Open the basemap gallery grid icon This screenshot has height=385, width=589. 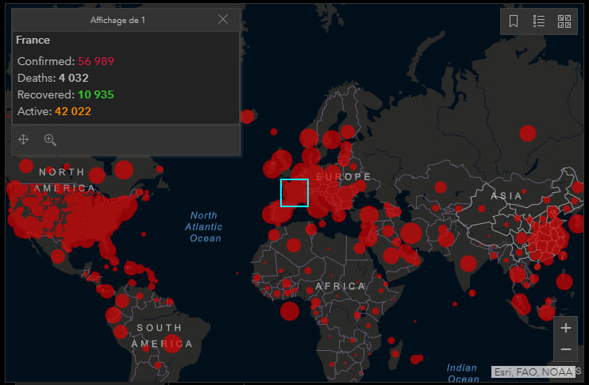point(564,21)
